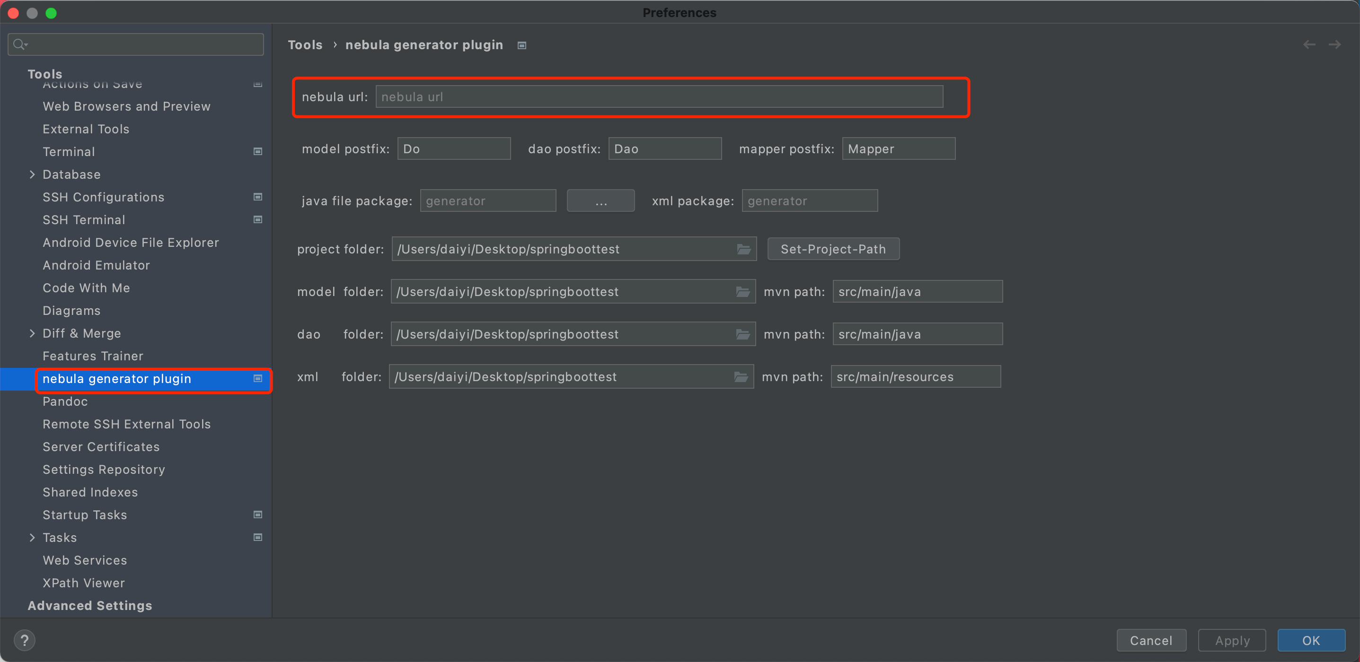
Task: Click the back navigation arrow
Action: point(1309,44)
